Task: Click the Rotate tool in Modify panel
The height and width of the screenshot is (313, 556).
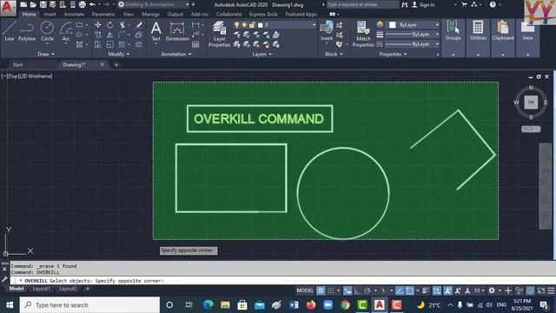Action: coord(110,25)
